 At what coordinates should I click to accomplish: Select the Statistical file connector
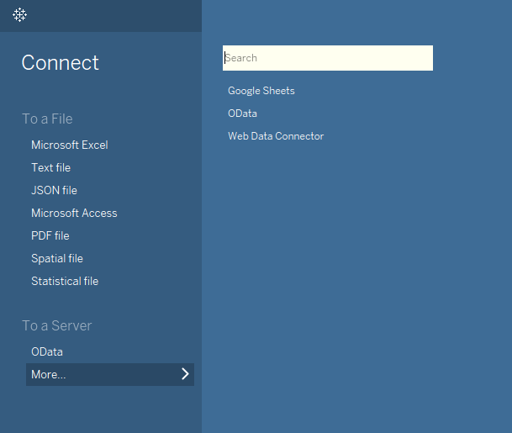65,281
